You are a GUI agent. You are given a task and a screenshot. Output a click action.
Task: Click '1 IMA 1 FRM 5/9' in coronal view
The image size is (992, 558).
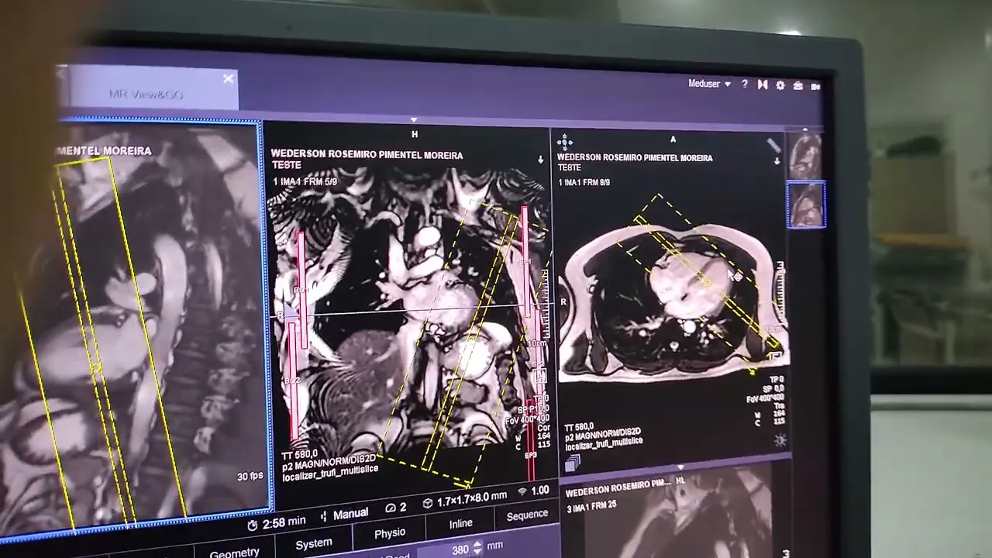(x=305, y=181)
